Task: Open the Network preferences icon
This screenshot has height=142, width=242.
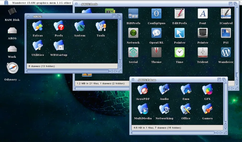Action: (133, 33)
